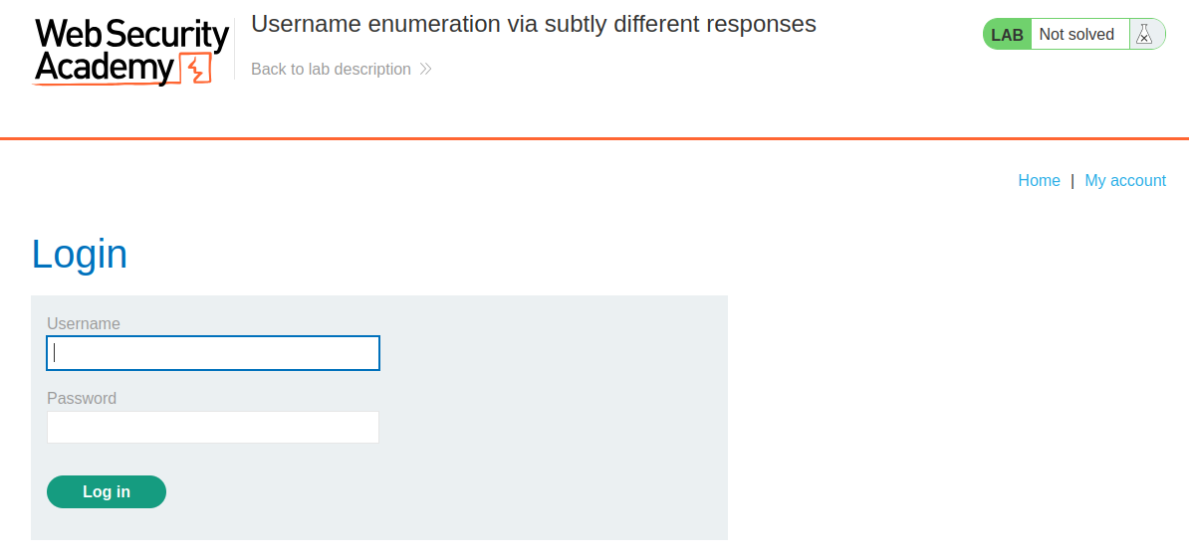This screenshot has width=1189, height=560.
Task: Open the Back to lab description link
Action: pos(331,70)
